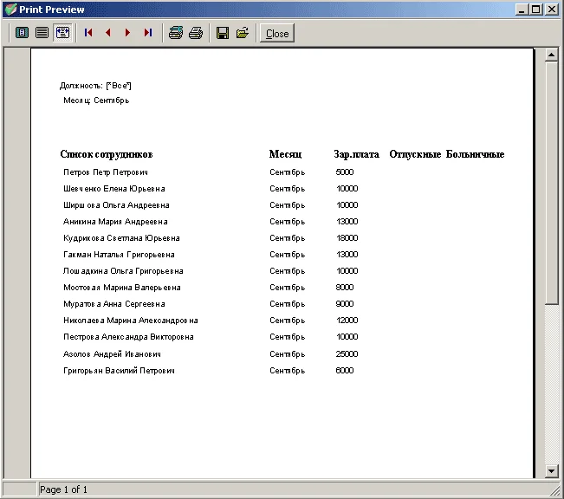
Task: Select the whole page zoom icon
Action: click(23, 33)
